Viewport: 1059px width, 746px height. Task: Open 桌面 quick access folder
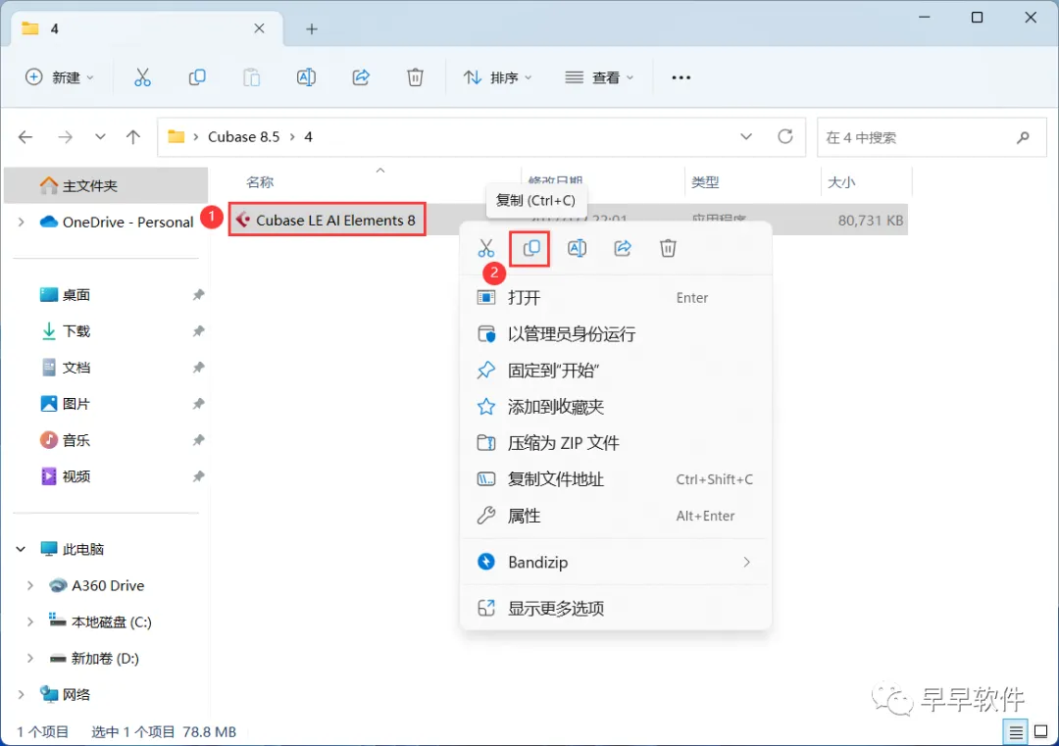coord(65,295)
